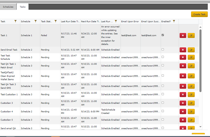Enable the Send email QA checkbox
This screenshot has width=210, height=137.
click(163, 128)
